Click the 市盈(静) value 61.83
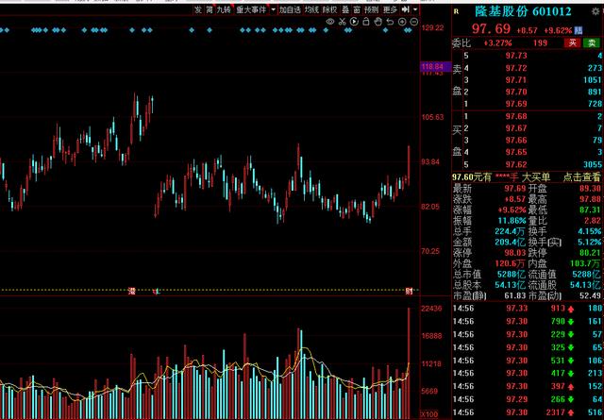The height and width of the screenshot is (420, 604). point(515,295)
